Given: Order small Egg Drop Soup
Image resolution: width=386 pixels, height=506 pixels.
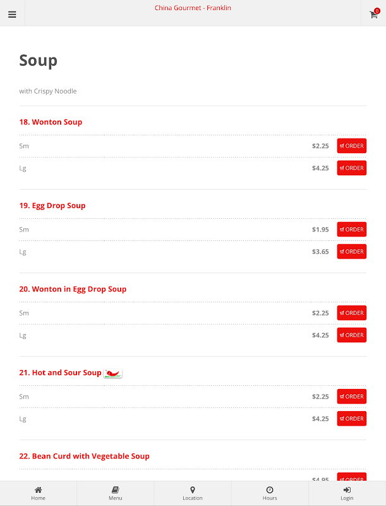Looking at the screenshot, I should pyautogui.click(x=351, y=230).
